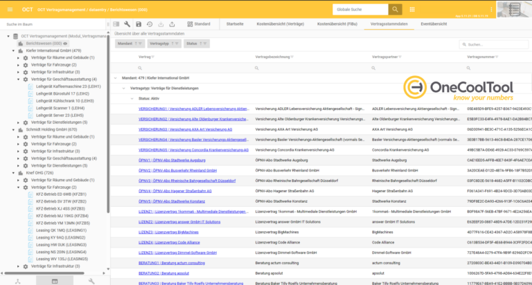This screenshot has height=285, width=532.
Task: Click the restore history icon
Action: (x=150, y=24)
